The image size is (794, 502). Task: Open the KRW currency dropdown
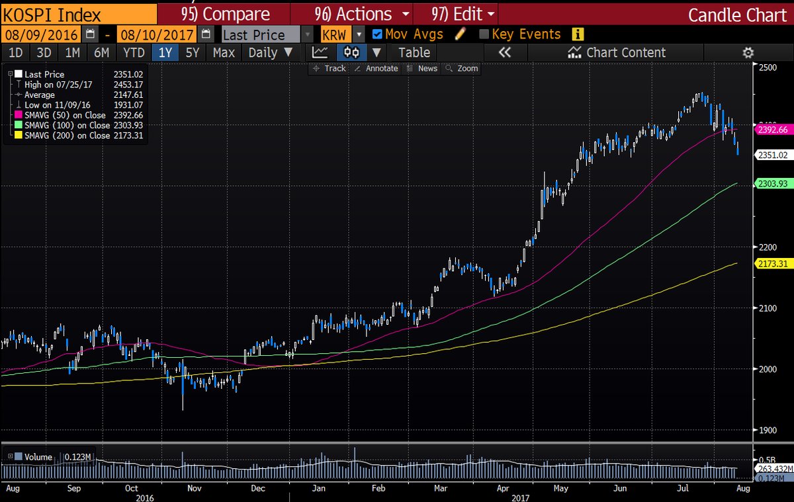click(359, 34)
